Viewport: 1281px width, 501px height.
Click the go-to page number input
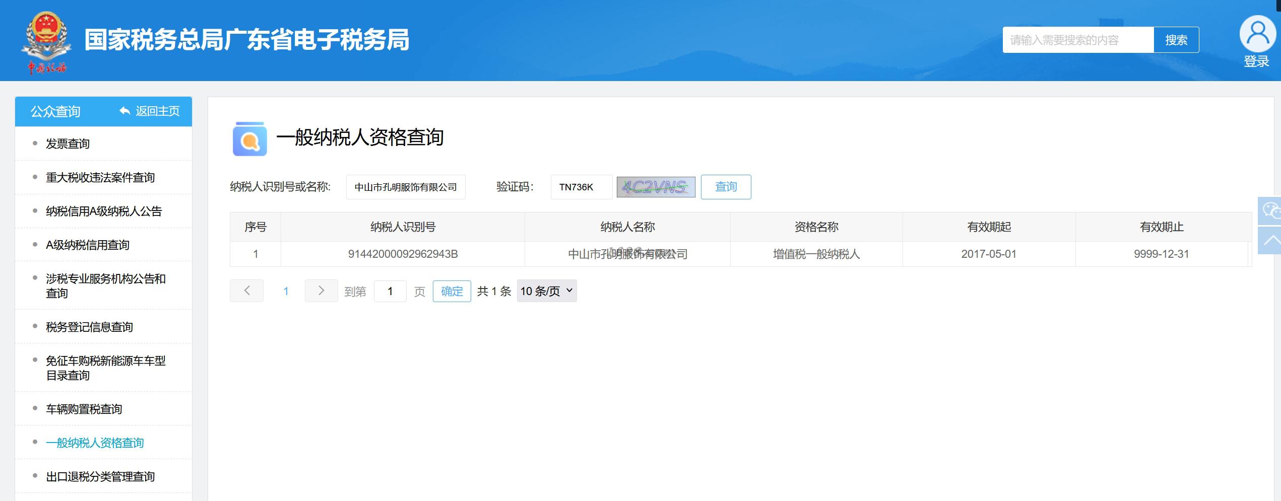click(390, 291)
